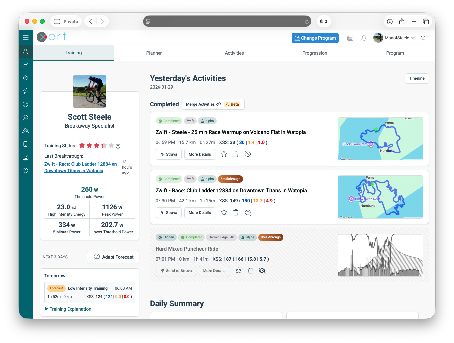Open the hamburger menu in sidebar
The image size is (454, 343).
(26, 38)
